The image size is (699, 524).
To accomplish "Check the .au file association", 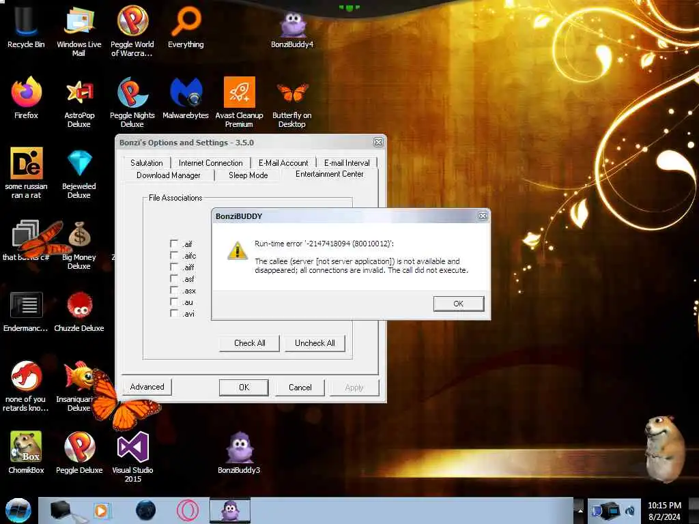I will pos(174,302).
